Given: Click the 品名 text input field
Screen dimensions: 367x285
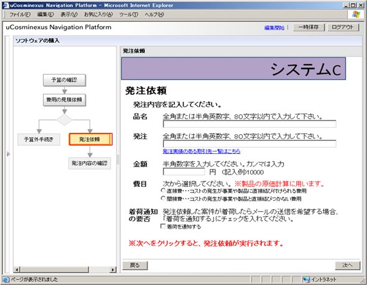Looking at the screenshot, I should tap(249, 124).
